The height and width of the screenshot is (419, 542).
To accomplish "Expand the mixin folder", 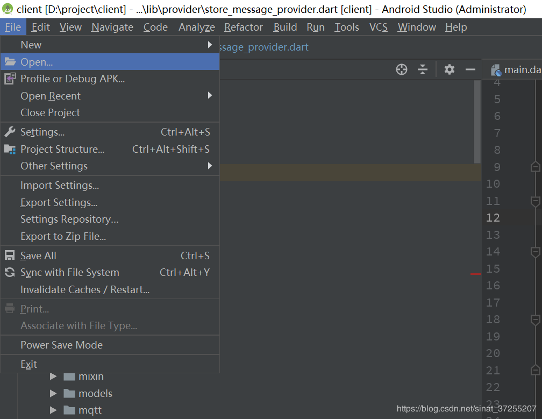I will pos(53,376).
